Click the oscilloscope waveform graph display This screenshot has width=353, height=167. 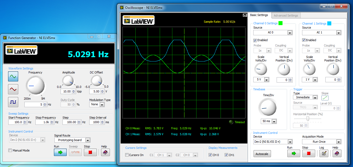coord(184,73)
